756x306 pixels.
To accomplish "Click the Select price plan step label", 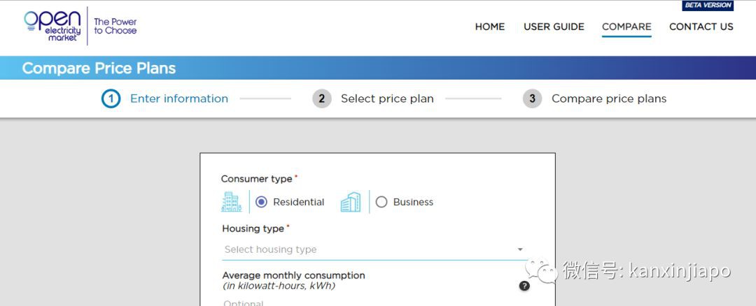I will 387,99.
